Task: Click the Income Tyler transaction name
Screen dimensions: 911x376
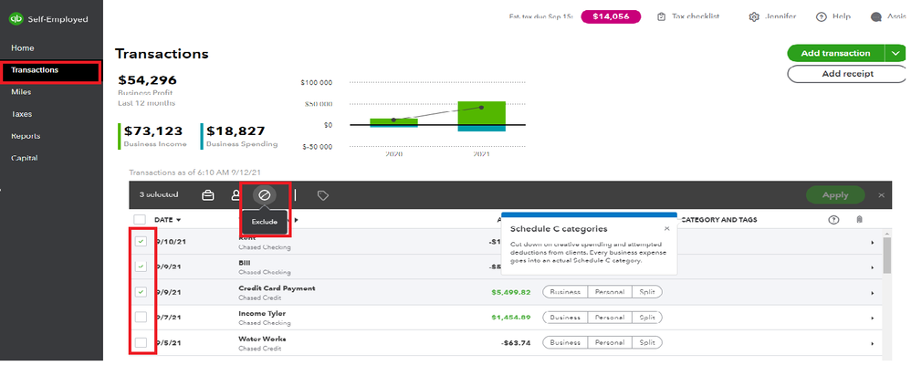Action: pos(262,314)
